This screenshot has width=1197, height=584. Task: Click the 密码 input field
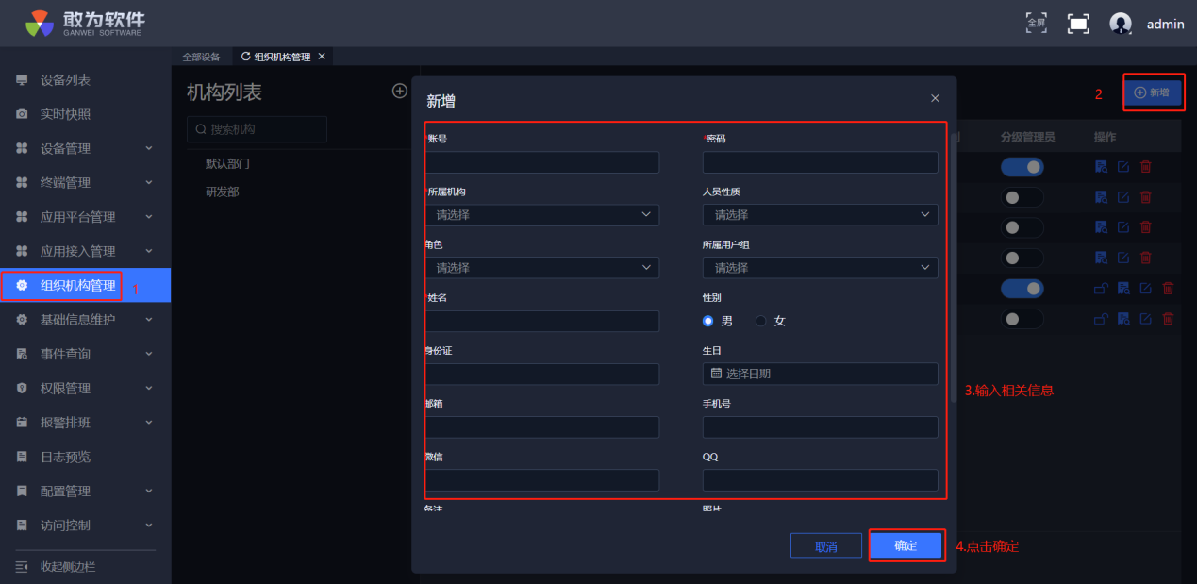click(x=821, y=162)
